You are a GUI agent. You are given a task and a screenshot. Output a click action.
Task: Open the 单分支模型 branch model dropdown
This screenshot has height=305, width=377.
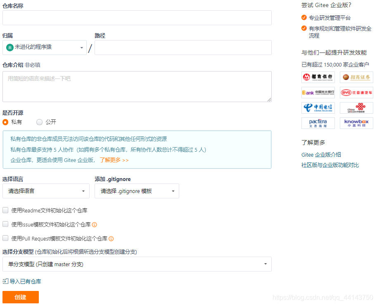click(x=137, y=264)
